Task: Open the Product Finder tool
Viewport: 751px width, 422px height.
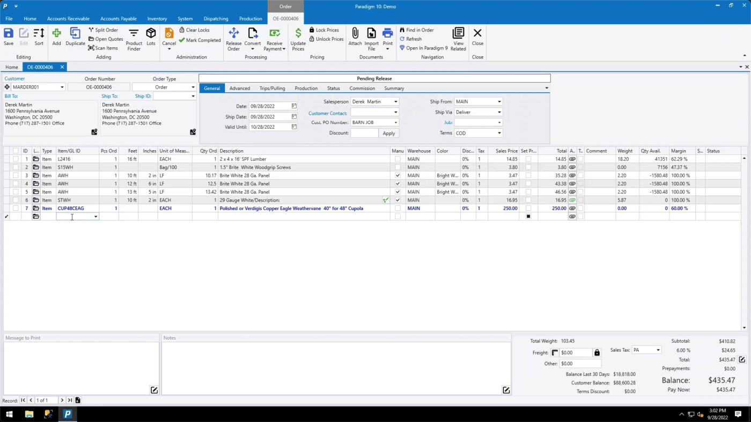Action: point(133,38)
